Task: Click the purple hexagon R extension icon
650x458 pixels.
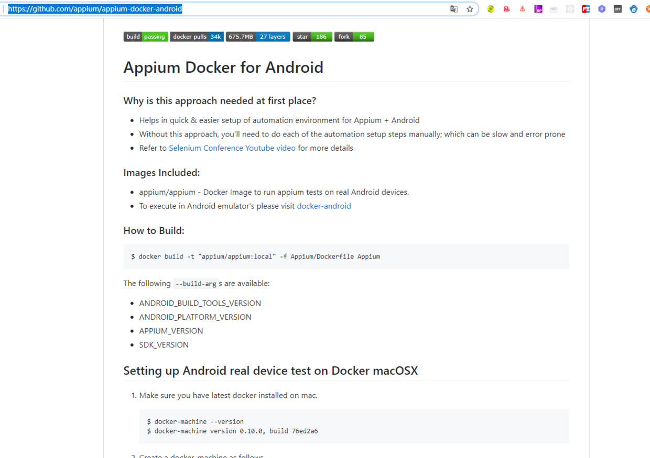Action: click(x=602, y=9)
